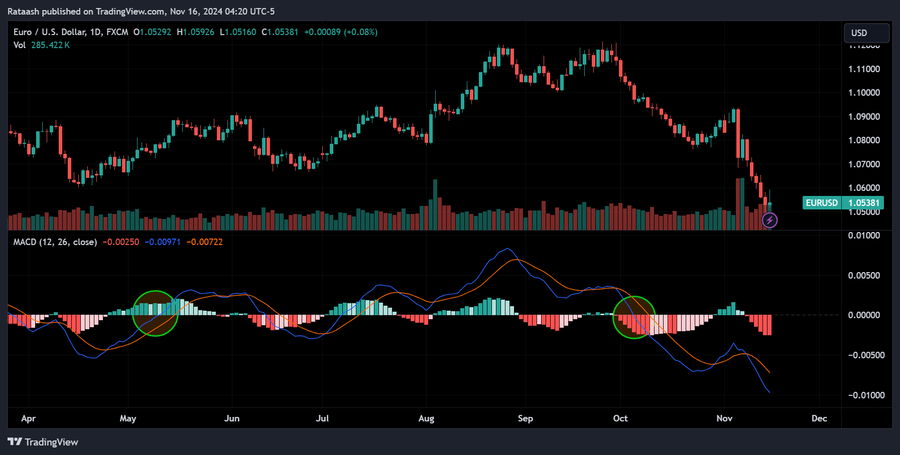Select the +0.08% daily change value
Image resolution: width=900 pixels, height=455 pixels.
click(360, 32)
